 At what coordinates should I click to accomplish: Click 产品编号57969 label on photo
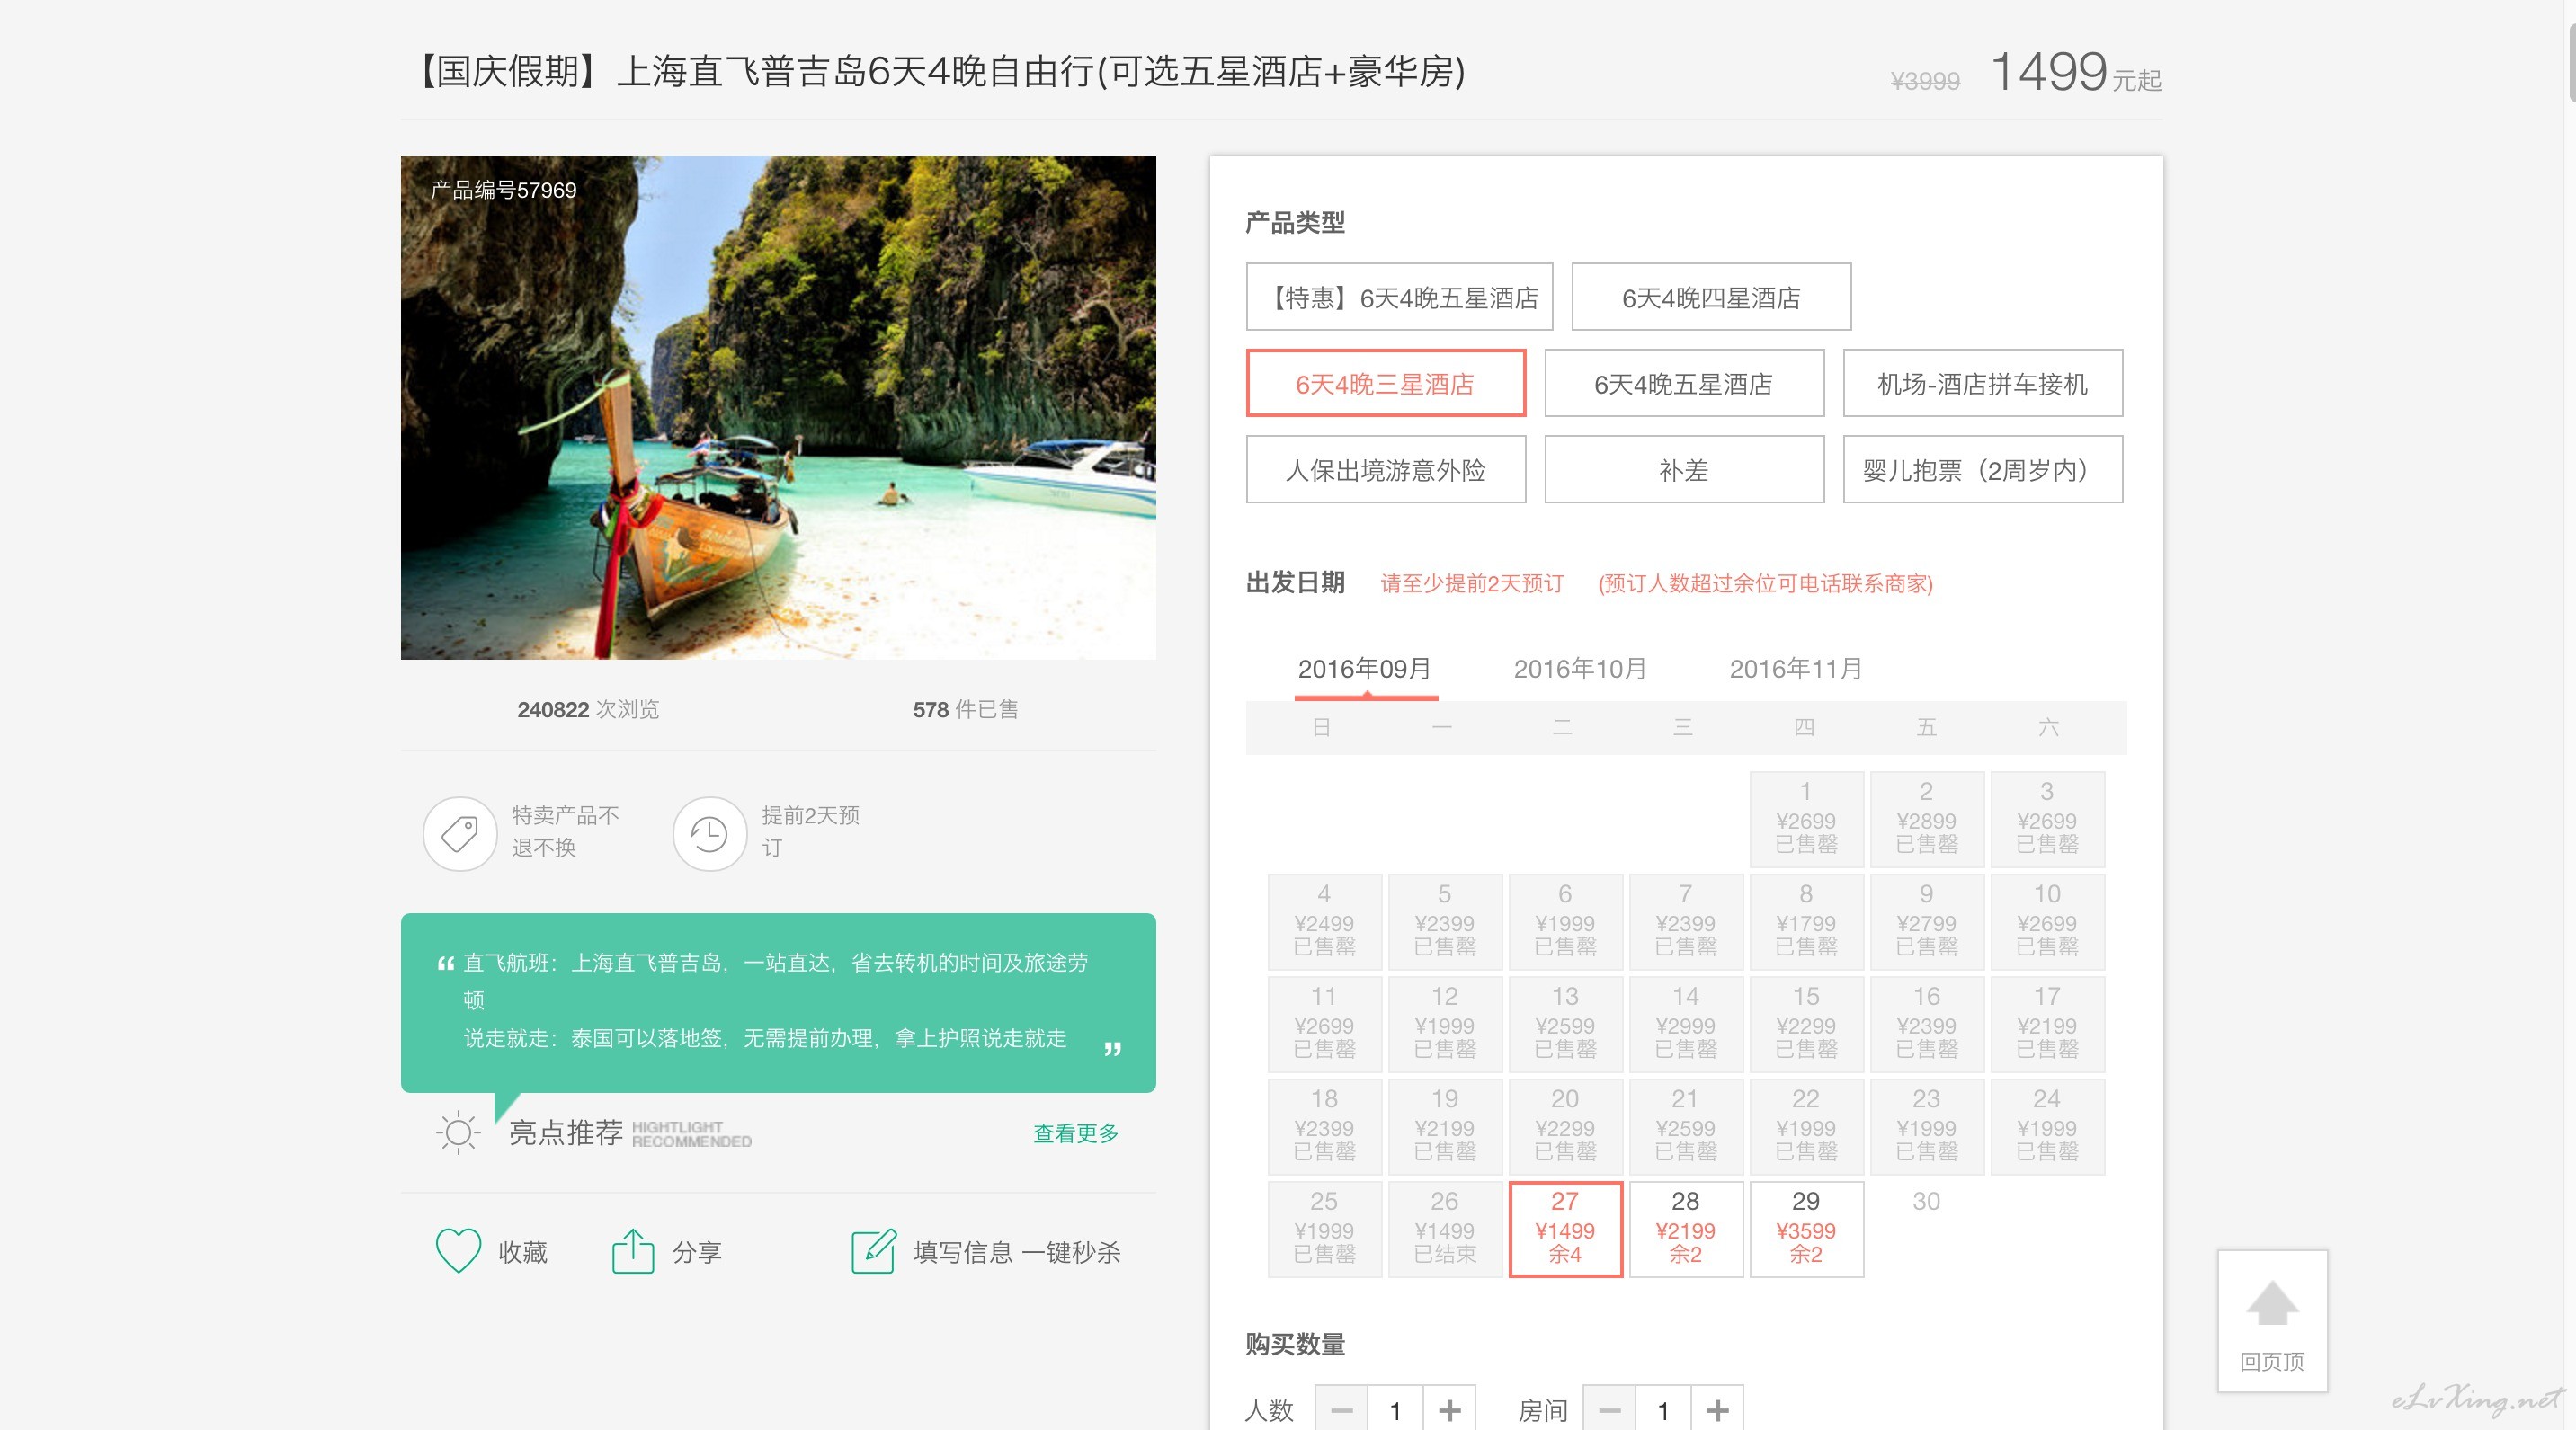[x=503, y=190]
